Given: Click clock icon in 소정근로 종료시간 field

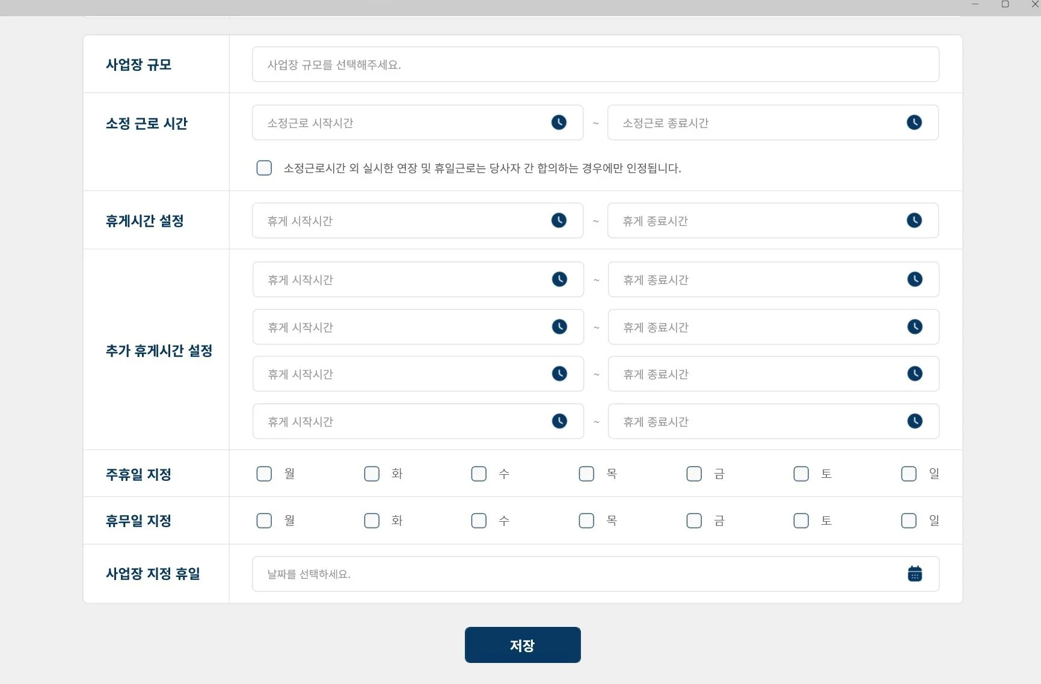Looking at the screenshot, I should (914, 123).
